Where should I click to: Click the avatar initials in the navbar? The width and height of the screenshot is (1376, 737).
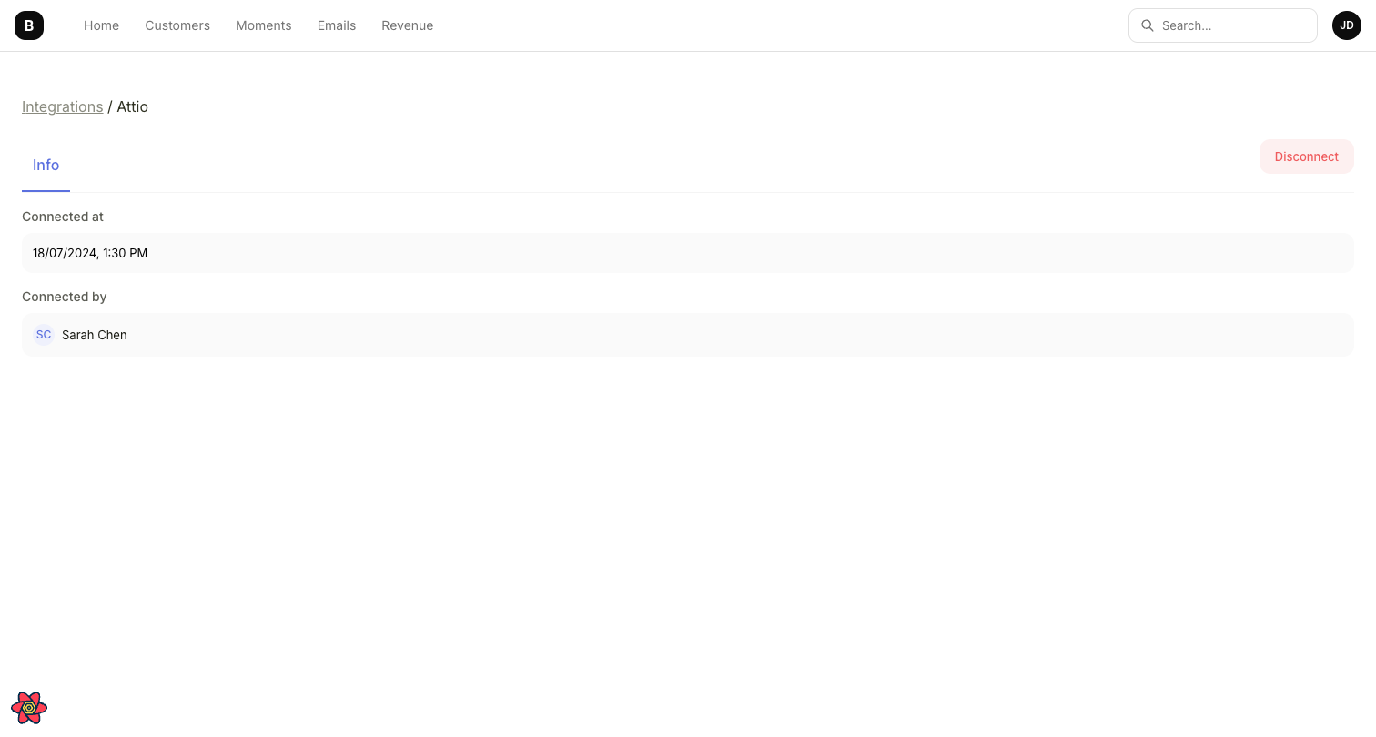(x=1347, y=25)
